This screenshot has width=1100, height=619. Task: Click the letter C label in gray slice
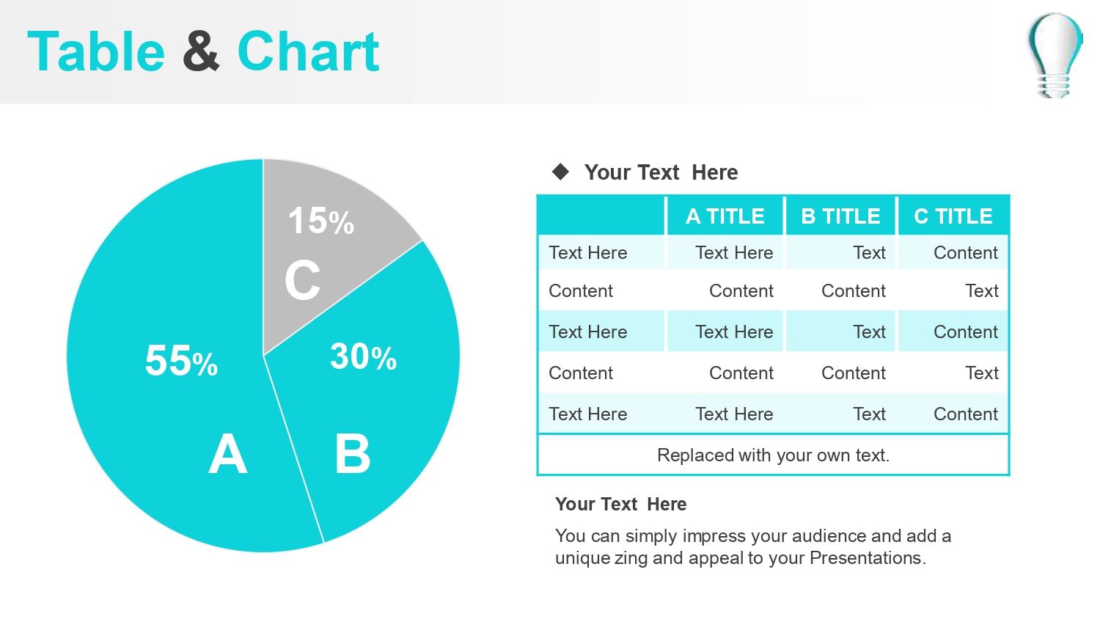pyautogui.click(x=303, y=280)
